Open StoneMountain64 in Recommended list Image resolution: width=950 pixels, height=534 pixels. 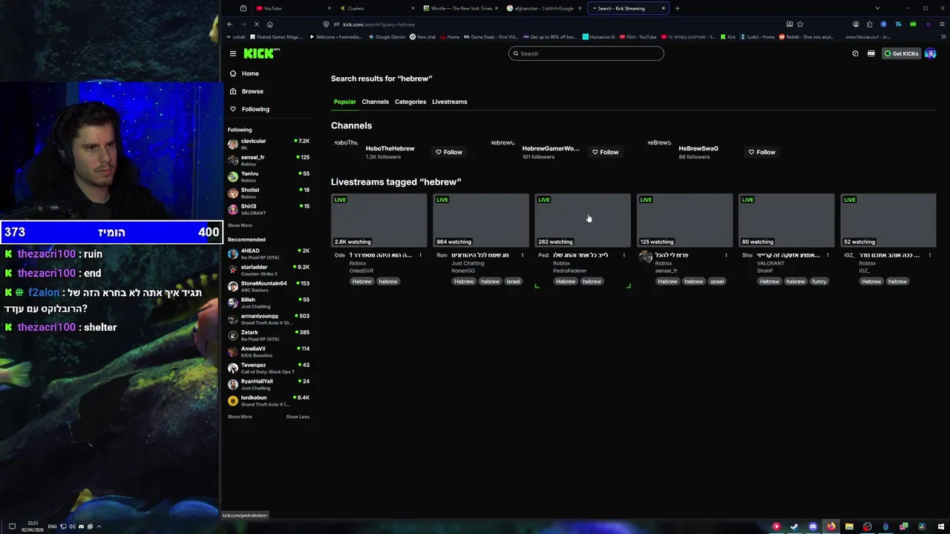point(269,286)
